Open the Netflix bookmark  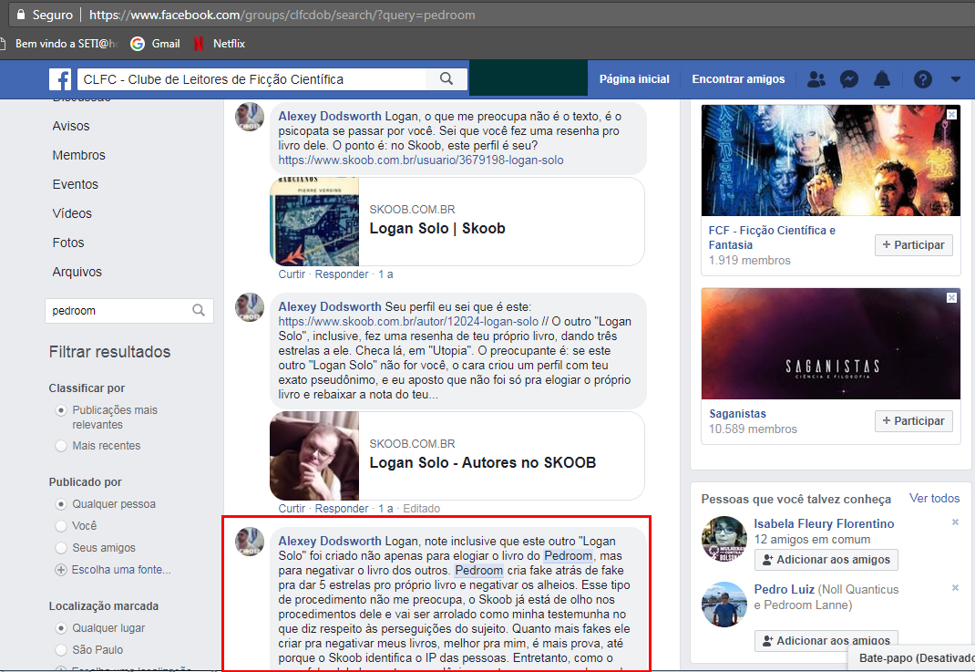tap(220, 44)
